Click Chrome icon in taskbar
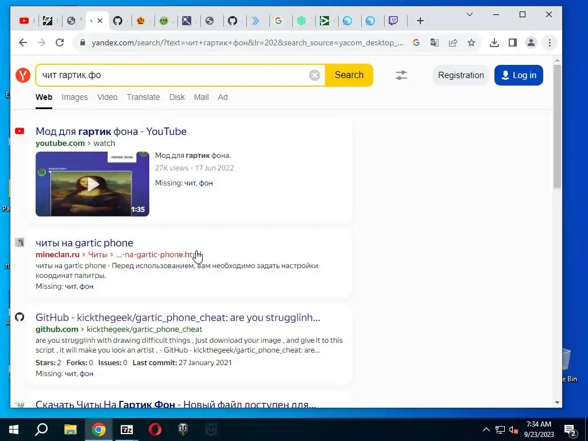This screenshot has width=588, height=441. pos(99,430)
